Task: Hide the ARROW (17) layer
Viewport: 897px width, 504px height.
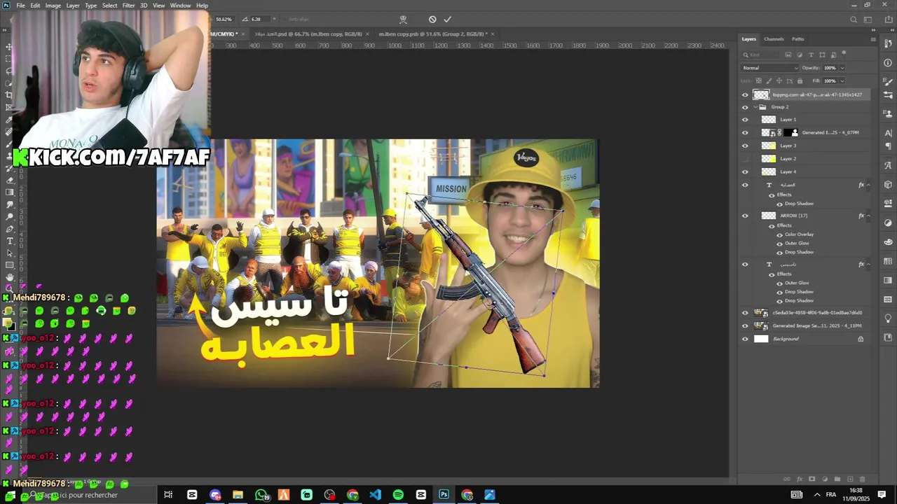Action: 745,216
